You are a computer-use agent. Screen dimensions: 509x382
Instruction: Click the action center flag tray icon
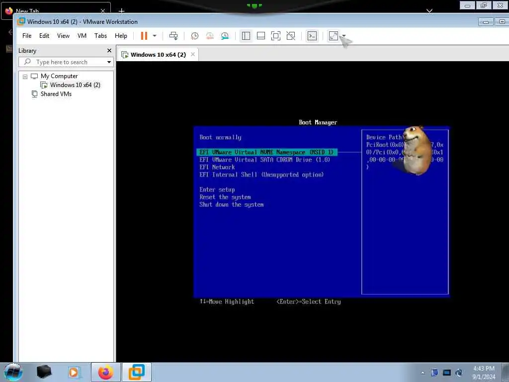(x=434, y=373)
